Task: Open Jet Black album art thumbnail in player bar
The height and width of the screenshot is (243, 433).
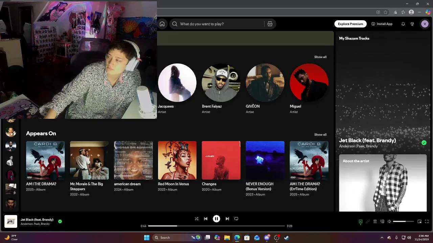Action: (x=11, y=221)
